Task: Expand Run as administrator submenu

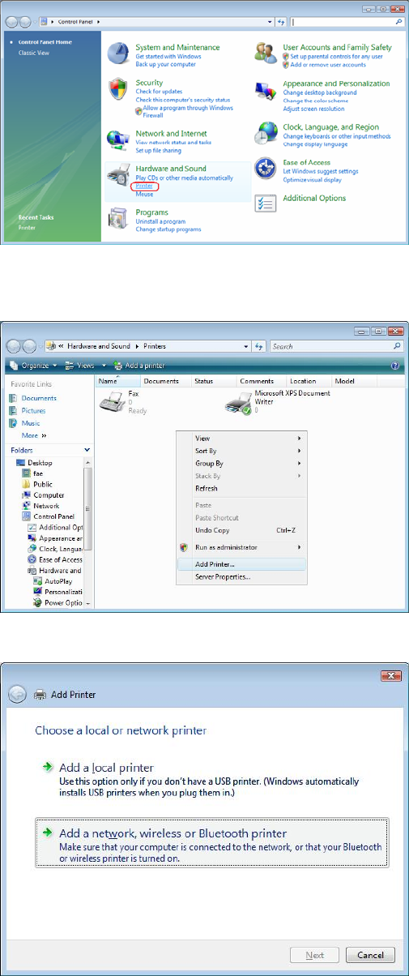Action: click(x=241, y=547)
